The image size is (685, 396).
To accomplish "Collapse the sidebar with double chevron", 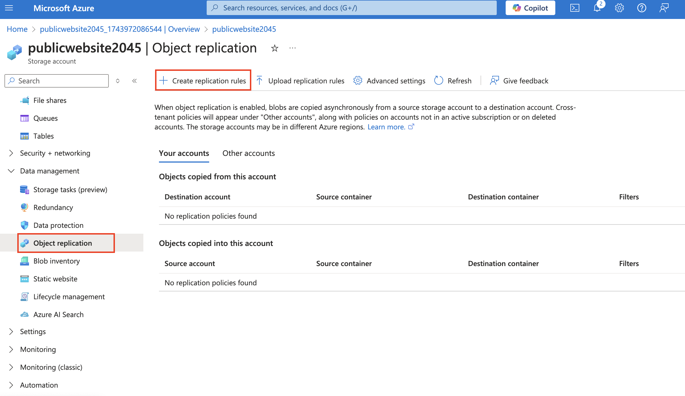I will [x=134, y=81].
